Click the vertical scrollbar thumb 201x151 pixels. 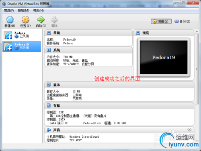coord(197,69)
